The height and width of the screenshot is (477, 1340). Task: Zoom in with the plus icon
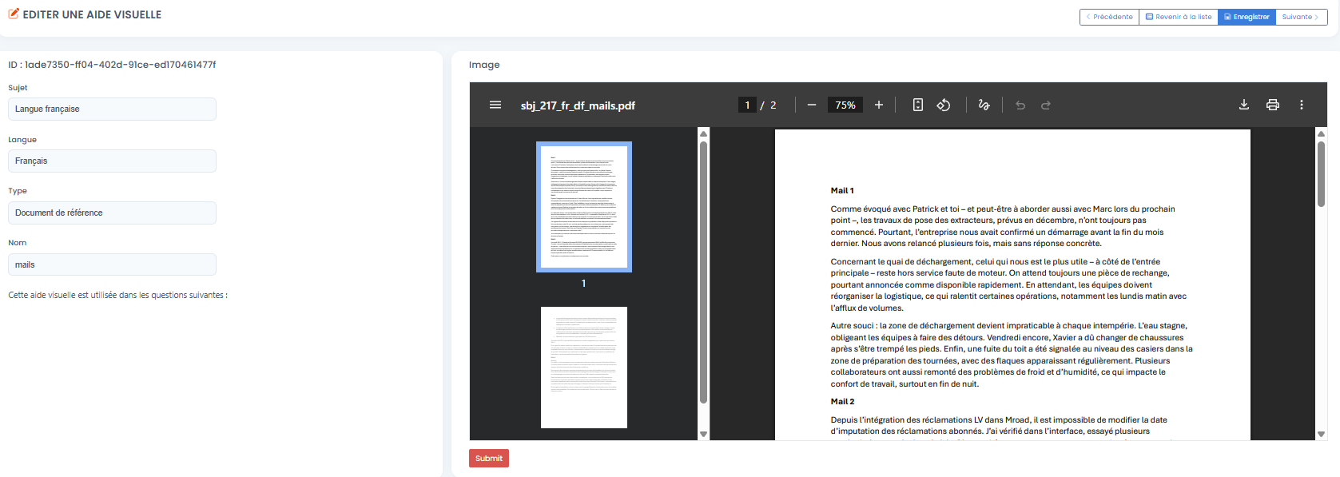tap(879, 105)
